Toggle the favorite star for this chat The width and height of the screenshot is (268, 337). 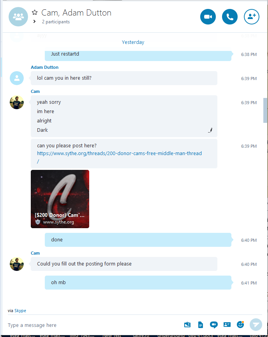(35, 12)
